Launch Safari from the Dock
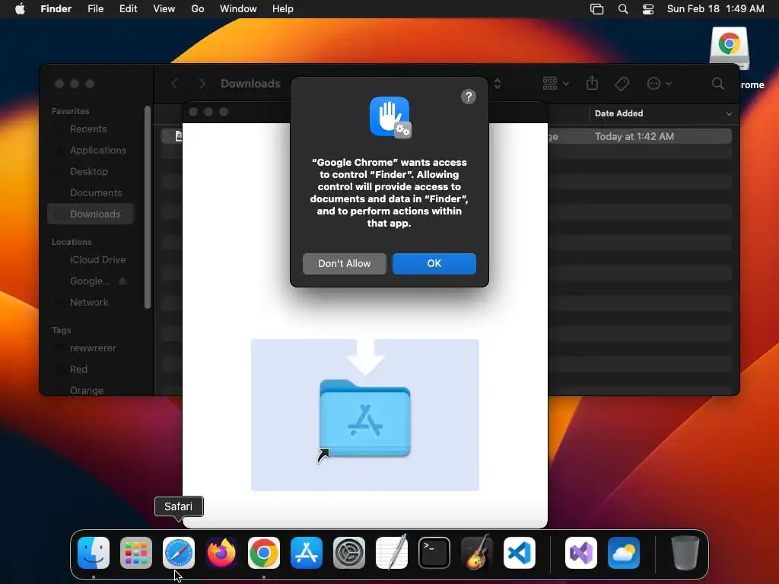 (179, 553)
